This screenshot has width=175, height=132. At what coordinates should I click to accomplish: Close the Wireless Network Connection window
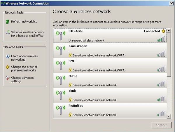pyautogui.click(x=171, y=3)
